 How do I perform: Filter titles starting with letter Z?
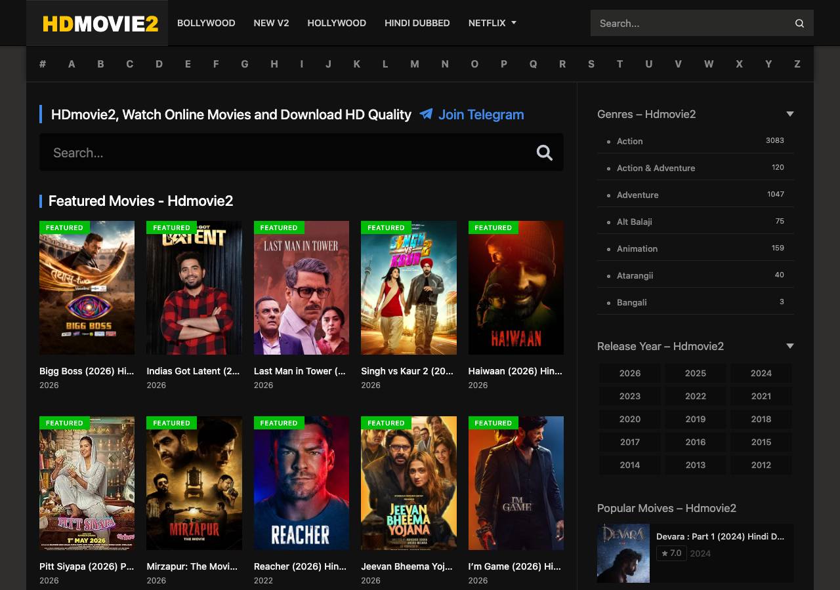797,64
